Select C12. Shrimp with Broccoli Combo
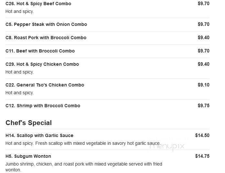225x173 pixels. [43, 106]
